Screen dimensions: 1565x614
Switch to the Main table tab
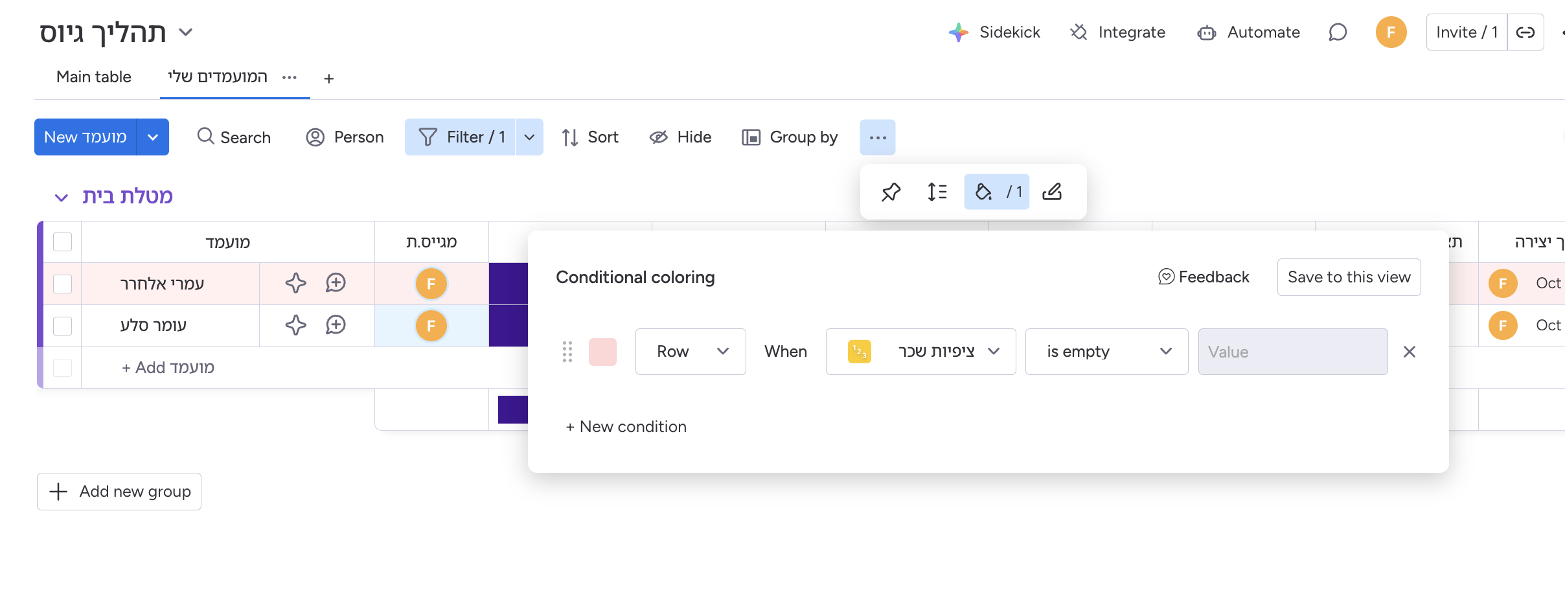coord(93,76)
